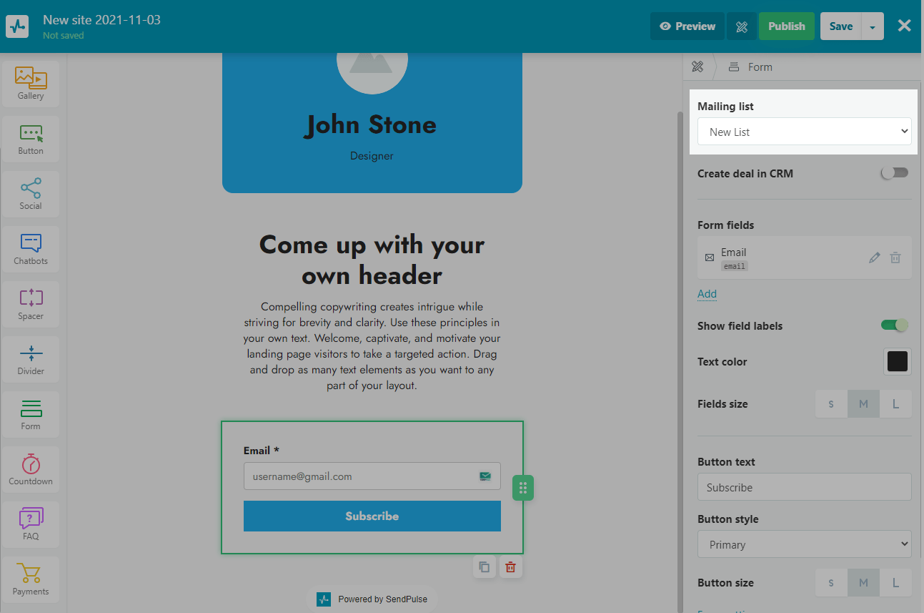The image size is (924, 613).
Task: Close the site editor
Action: pyautogui.click(x=904, y=26)
